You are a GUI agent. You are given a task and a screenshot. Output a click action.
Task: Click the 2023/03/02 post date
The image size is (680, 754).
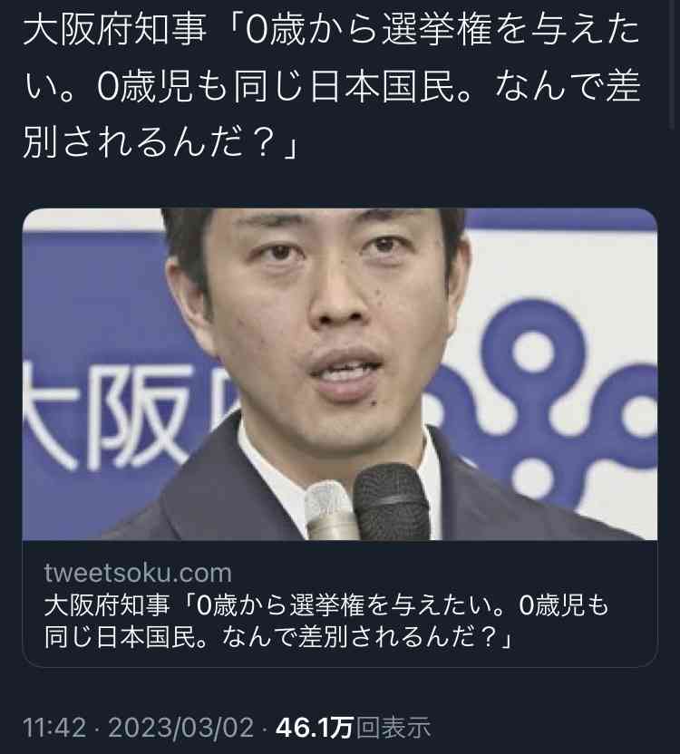pyautogui.click(x=181, y=728)
